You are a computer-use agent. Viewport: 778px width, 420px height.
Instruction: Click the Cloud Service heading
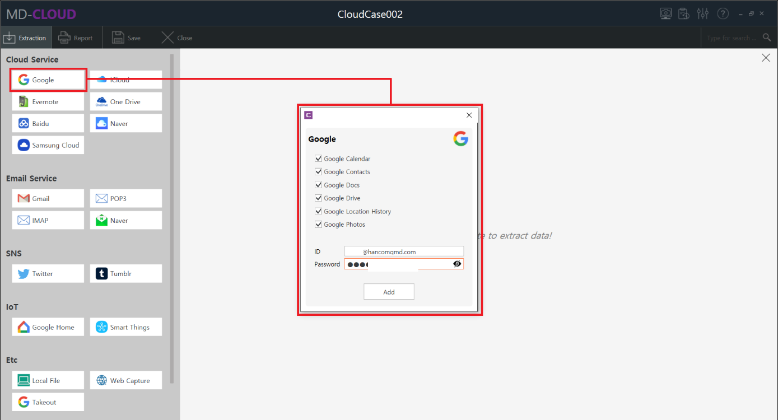point(32,59)
